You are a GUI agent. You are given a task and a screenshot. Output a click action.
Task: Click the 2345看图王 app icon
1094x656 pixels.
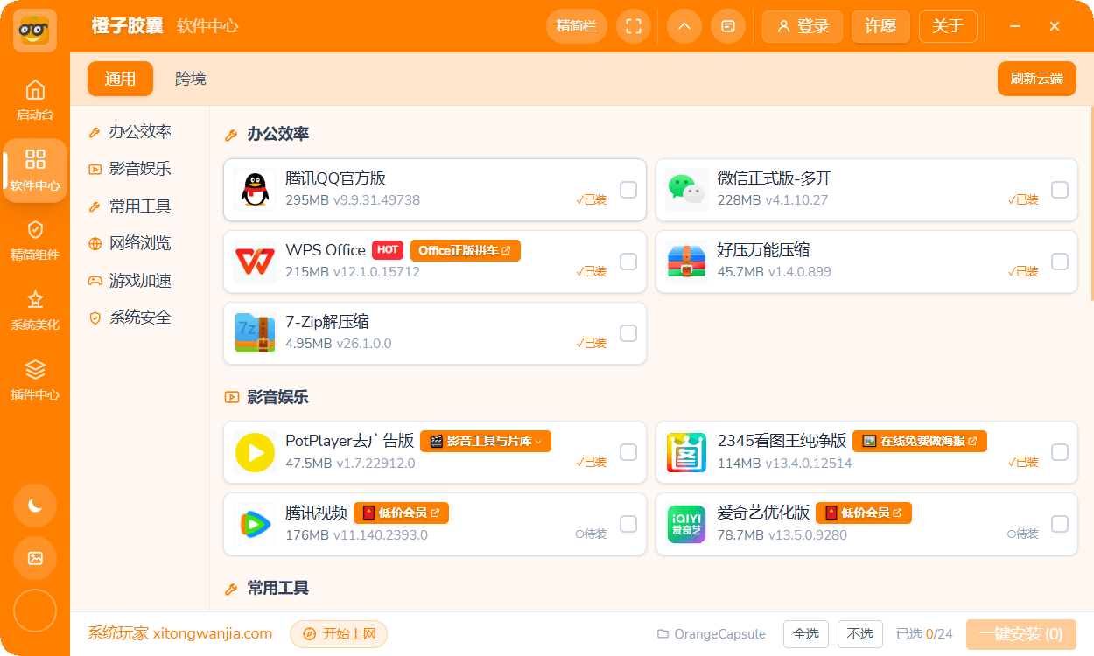[686, 451]
